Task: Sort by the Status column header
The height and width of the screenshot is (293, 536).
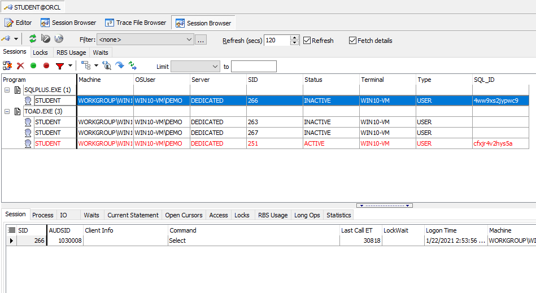Action: point(331,80)
